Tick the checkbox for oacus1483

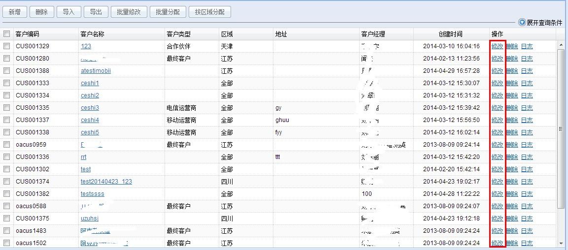(7, 231)
